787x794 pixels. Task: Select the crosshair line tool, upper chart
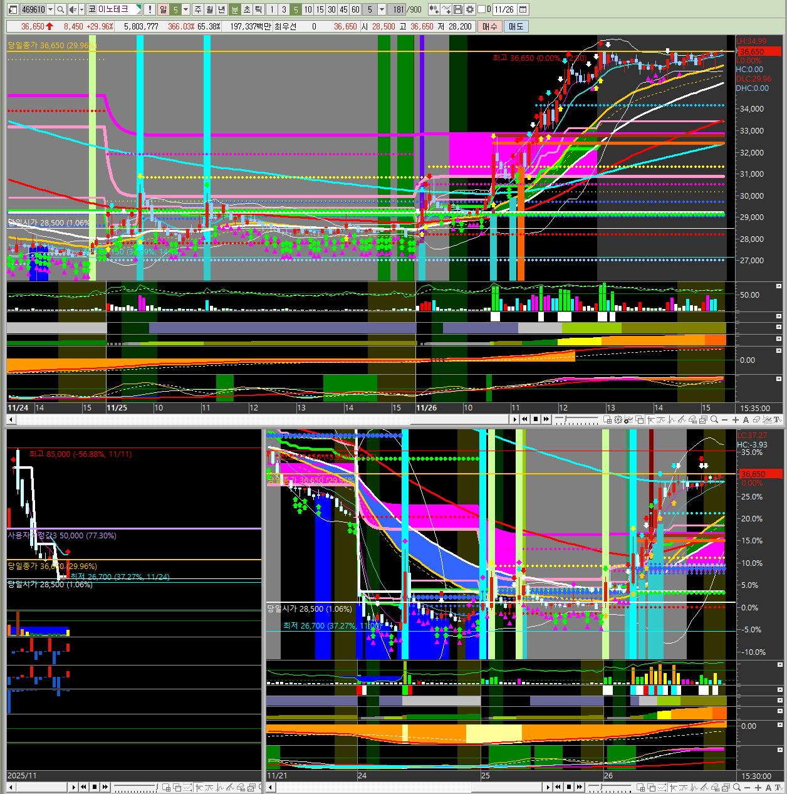click(650, 420)
